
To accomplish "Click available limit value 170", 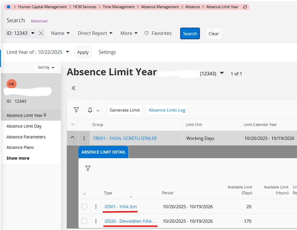I will coord(248,221).
